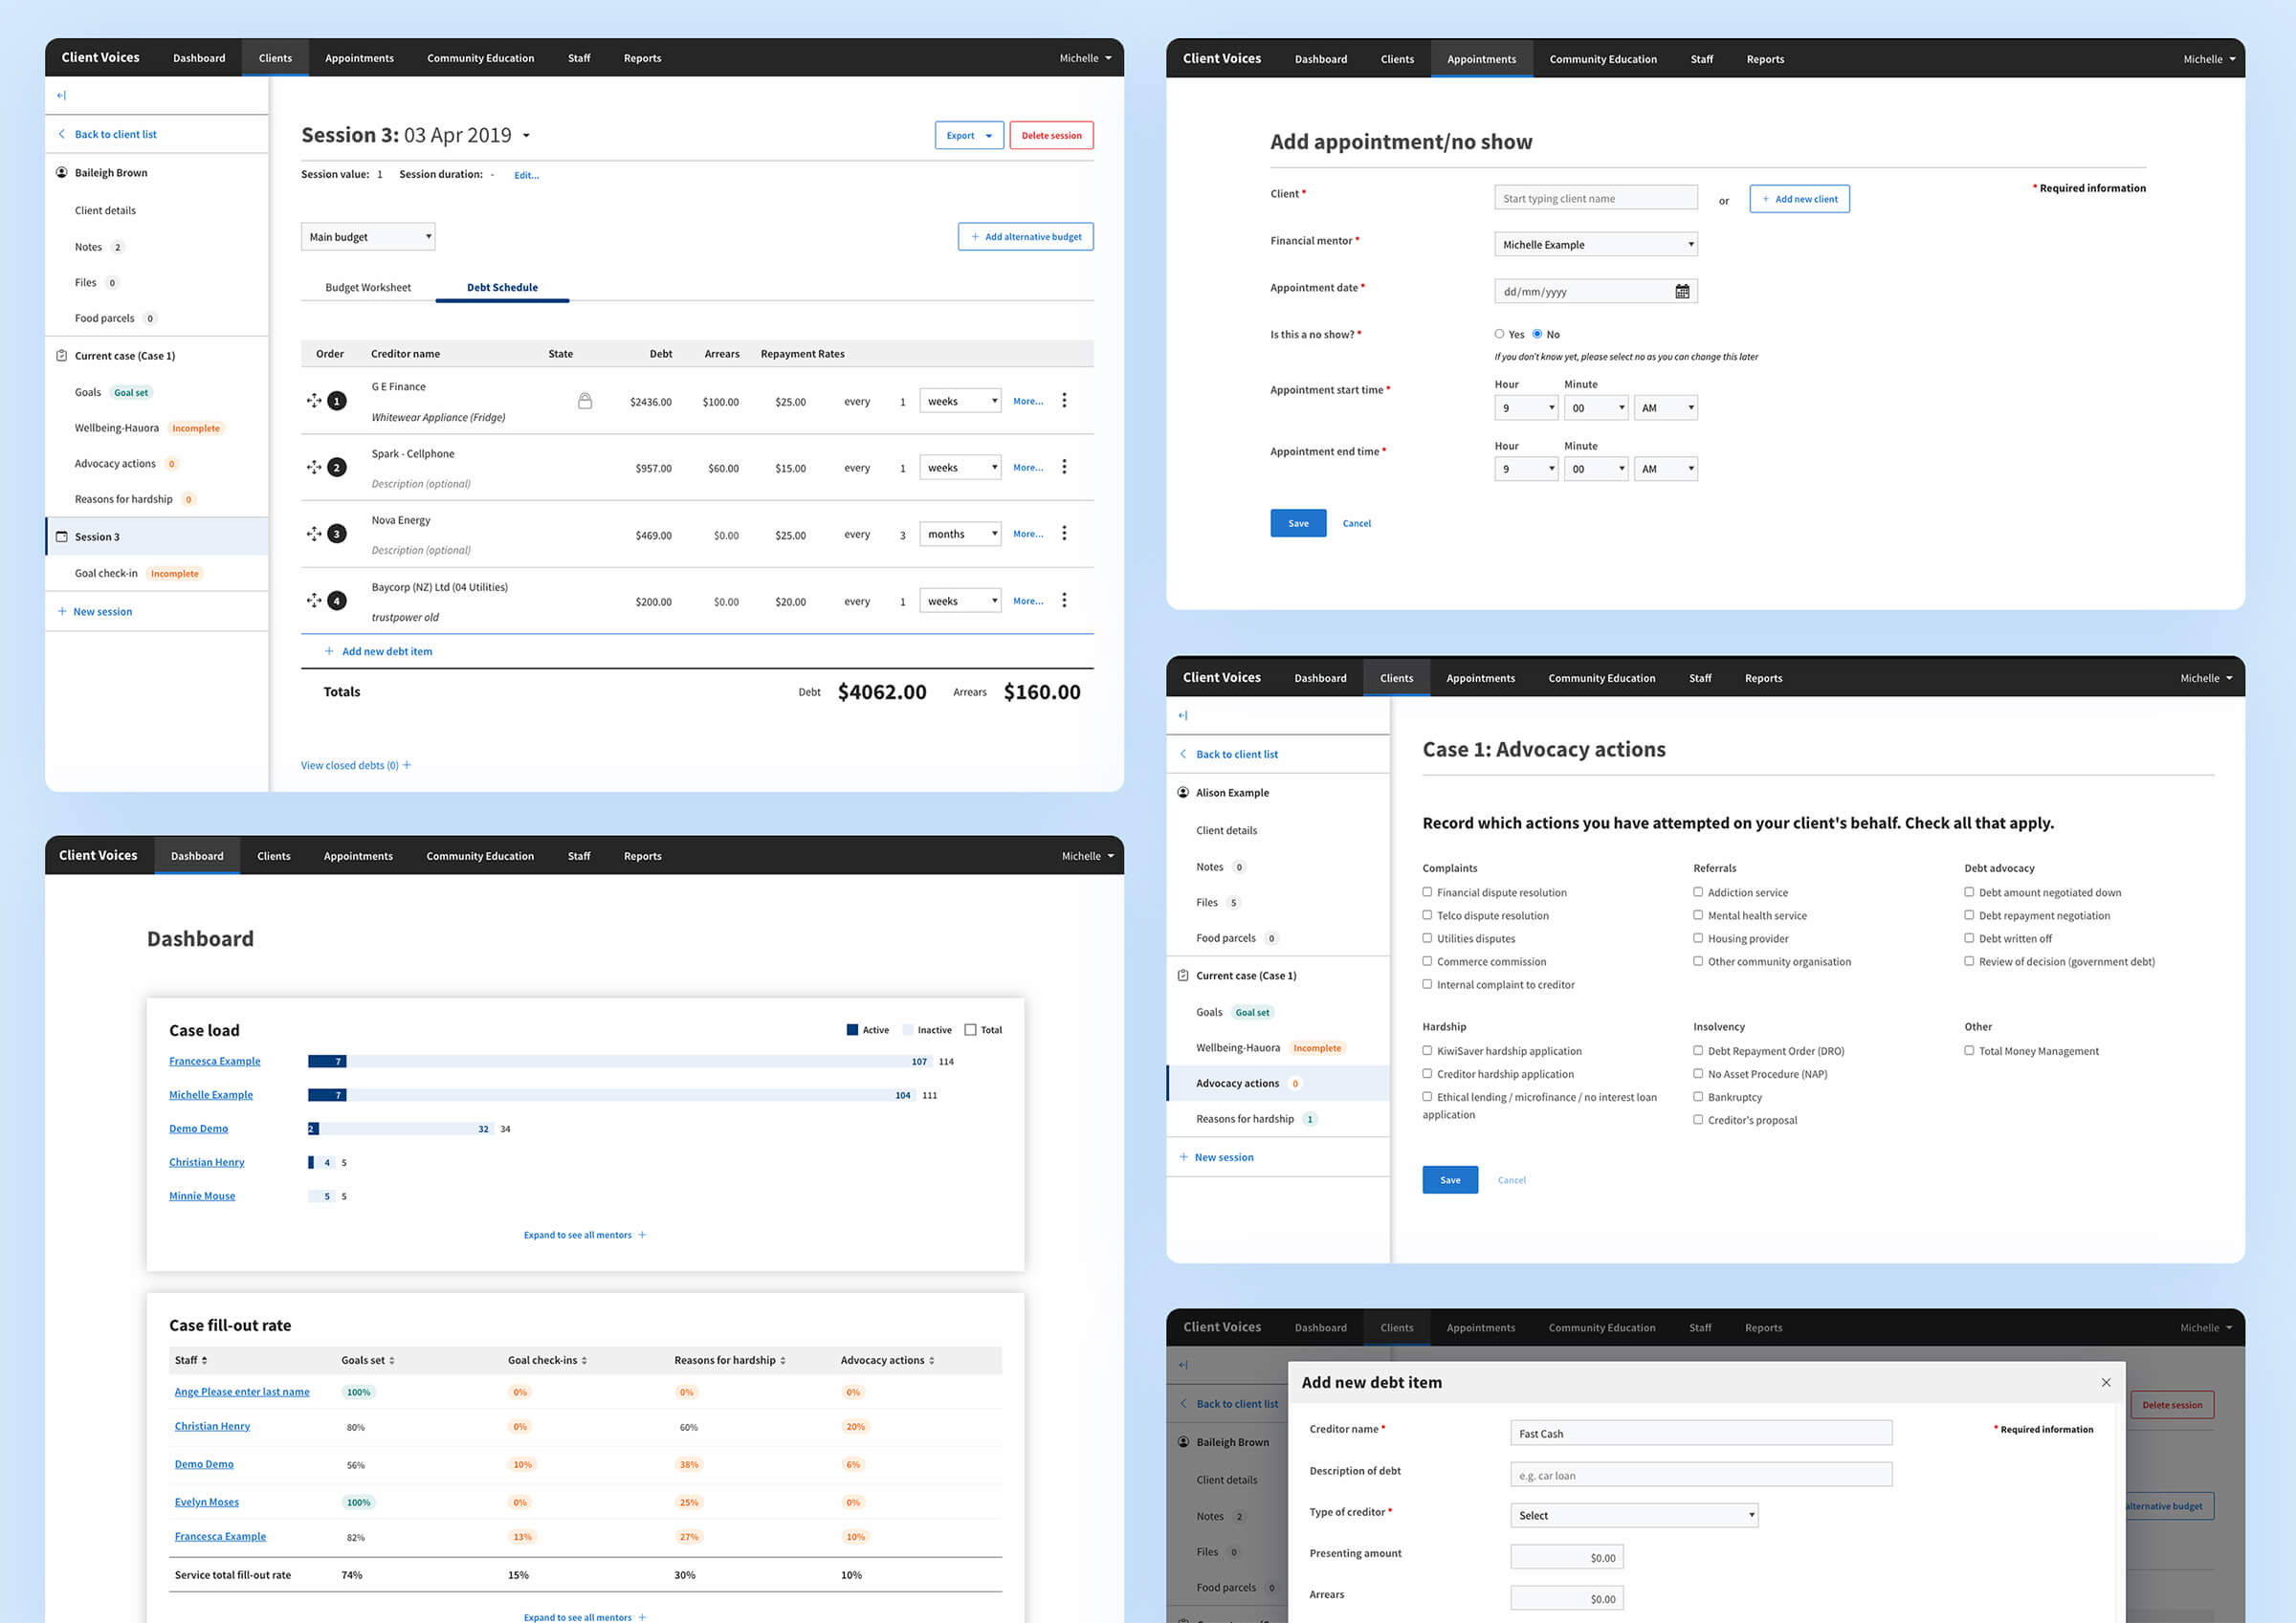The width and height of the screenshot is (2296, 1623).
Task: Open the Main budget dropdown
Action: pyautogui.click(x=367, y=236)
